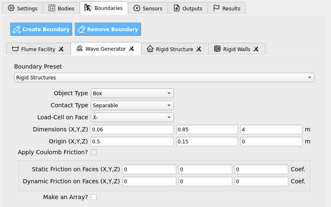Enable the Apply Coulomb Friction checkbox

[94, 152]
